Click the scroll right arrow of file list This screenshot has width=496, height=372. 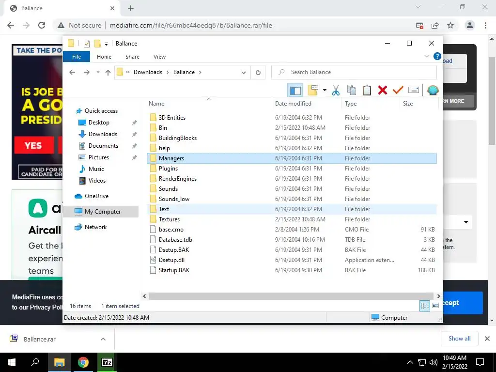coord(438,296)
